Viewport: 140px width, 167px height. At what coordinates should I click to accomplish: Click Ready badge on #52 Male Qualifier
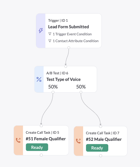97,148
